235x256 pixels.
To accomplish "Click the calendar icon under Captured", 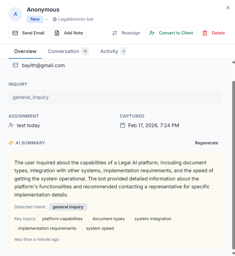I will 122,125.
